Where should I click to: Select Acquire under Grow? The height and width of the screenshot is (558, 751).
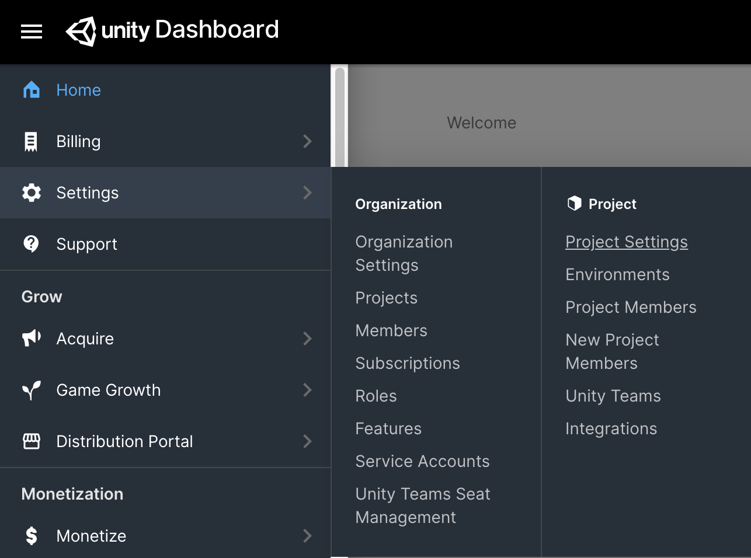tap(165, 339)
